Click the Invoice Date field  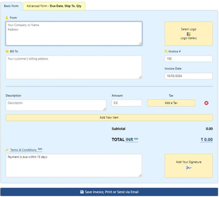[188, 76]
